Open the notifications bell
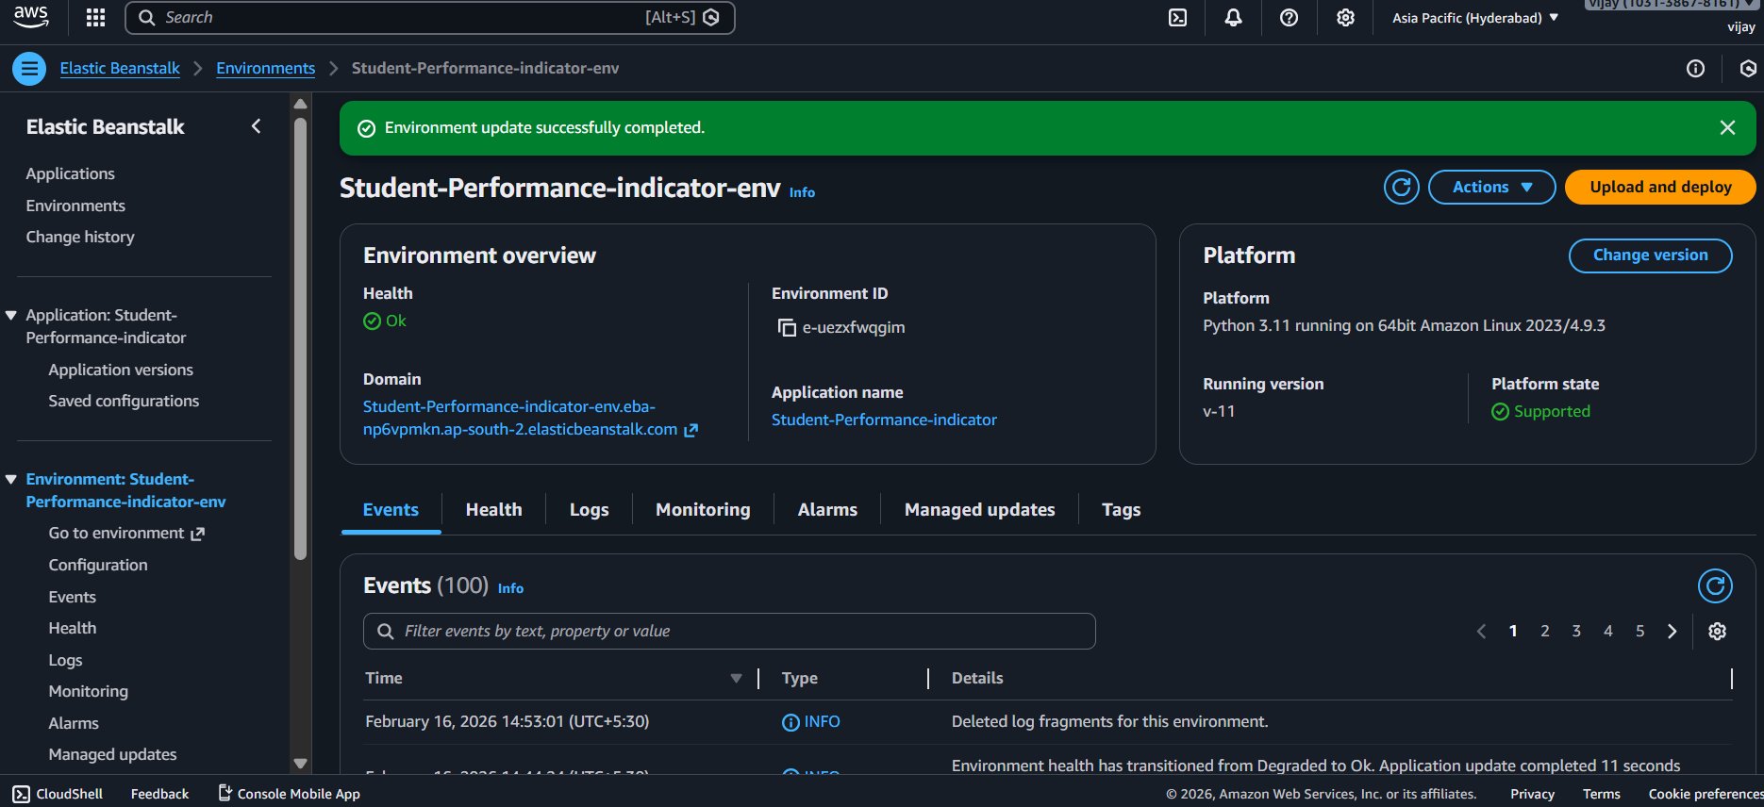This screenshot has width=1764, height=807. click(x=1233, y=18)
